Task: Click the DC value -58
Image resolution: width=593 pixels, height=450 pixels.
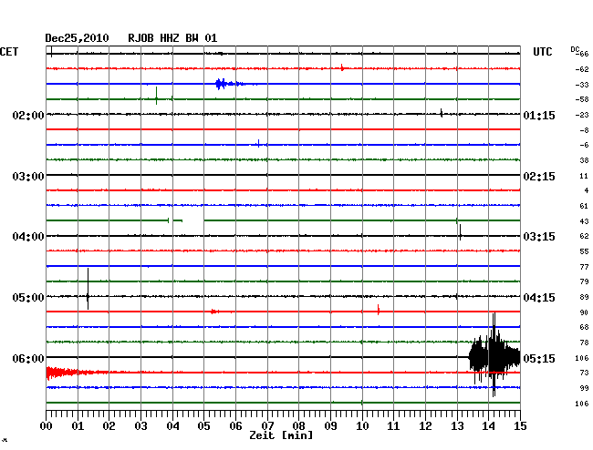Action: pos(582,99)
